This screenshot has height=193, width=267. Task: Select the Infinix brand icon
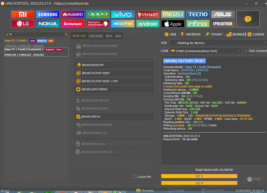(198, 24)
